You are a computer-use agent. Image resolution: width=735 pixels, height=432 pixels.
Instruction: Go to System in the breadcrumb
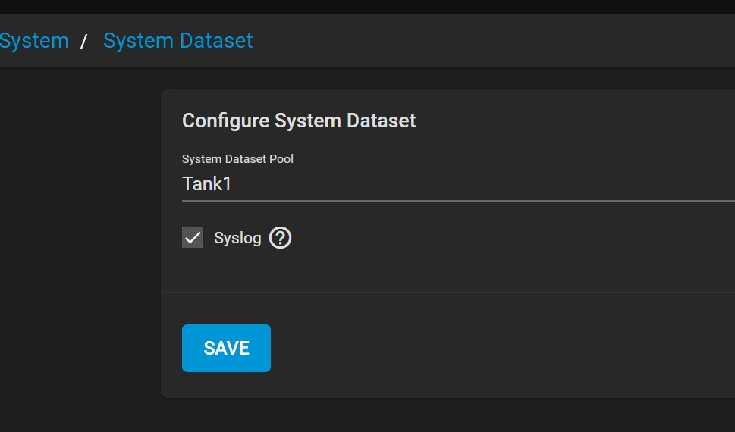pos(33,40)
